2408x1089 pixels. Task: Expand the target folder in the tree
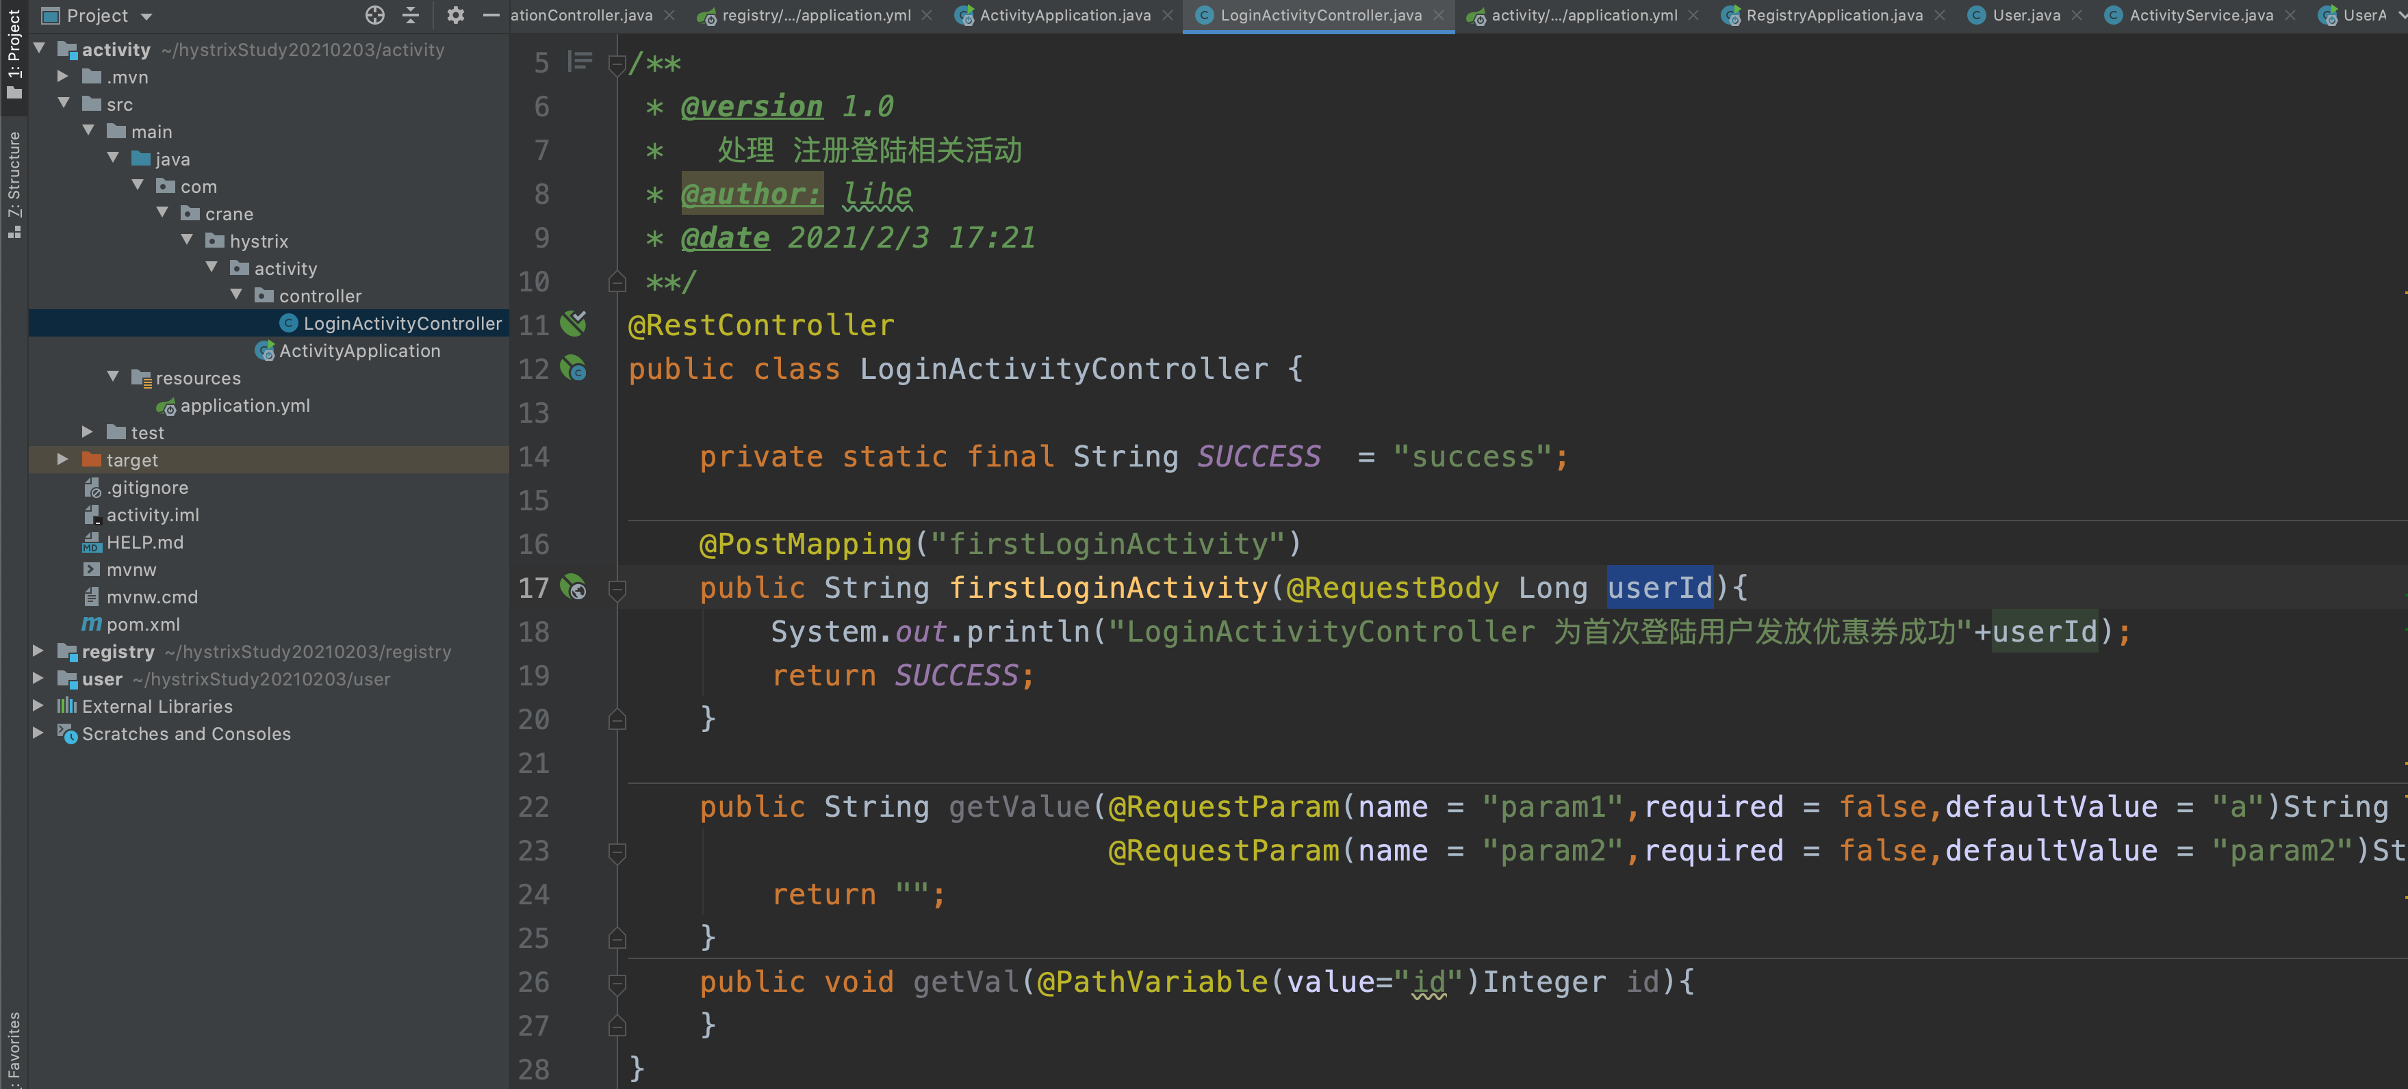point(63,460)
